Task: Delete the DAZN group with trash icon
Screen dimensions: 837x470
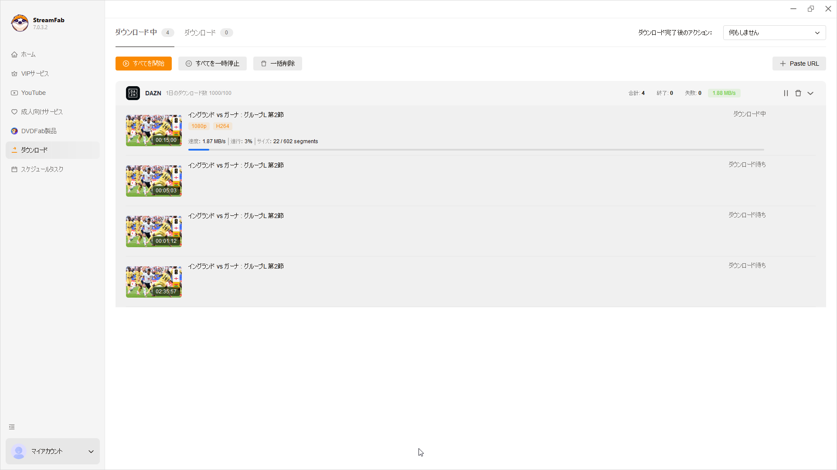Action: 798,93
